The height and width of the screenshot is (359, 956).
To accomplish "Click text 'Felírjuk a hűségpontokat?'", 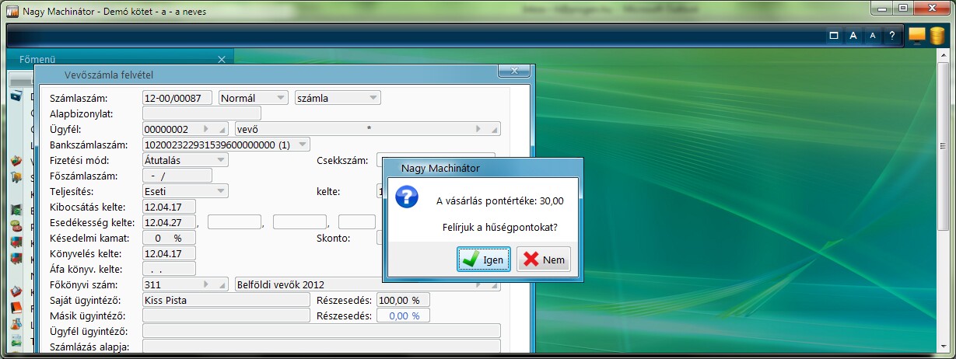I will tap(499, 228).
